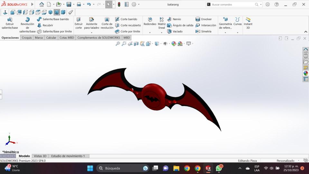This screenshot has height=174, width=309.
Task: Click the Extruir saliente/base tool
Action: click(x=10, y=23)
